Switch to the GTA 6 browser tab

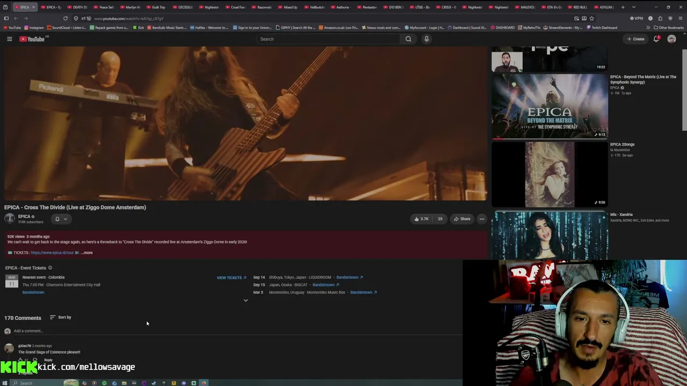(x=551, y=7)
